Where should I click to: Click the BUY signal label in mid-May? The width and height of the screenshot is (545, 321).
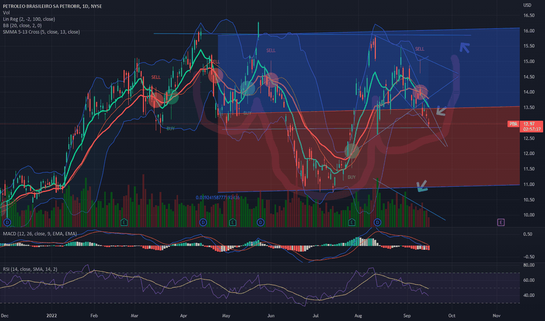coord(247,113)
